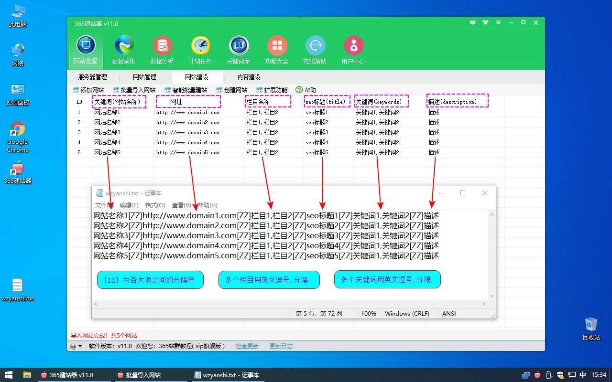
Task: Open File Explorer from taskbar
Action: pos(27,375)
